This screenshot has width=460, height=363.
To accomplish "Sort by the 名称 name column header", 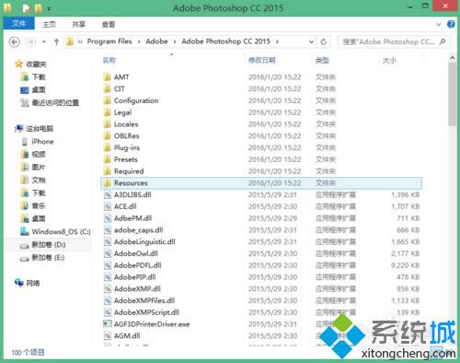I will tap(109, 60).
